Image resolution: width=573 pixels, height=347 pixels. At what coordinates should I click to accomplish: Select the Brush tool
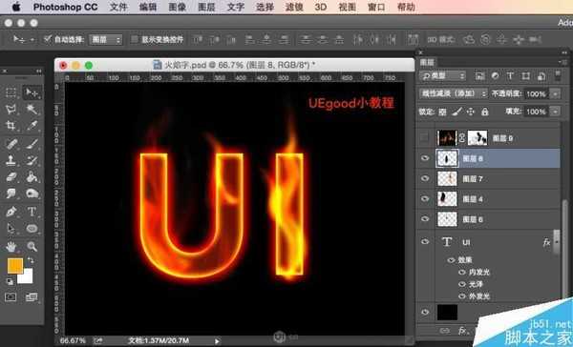32,143
